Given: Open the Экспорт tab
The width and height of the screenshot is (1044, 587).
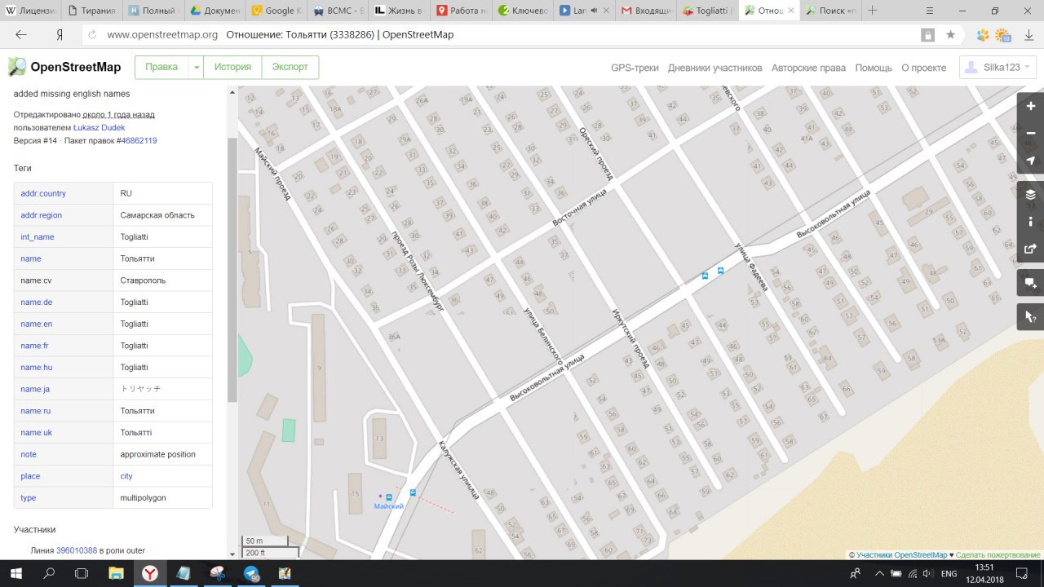Looking at the screenshot, I should [290, 68].
